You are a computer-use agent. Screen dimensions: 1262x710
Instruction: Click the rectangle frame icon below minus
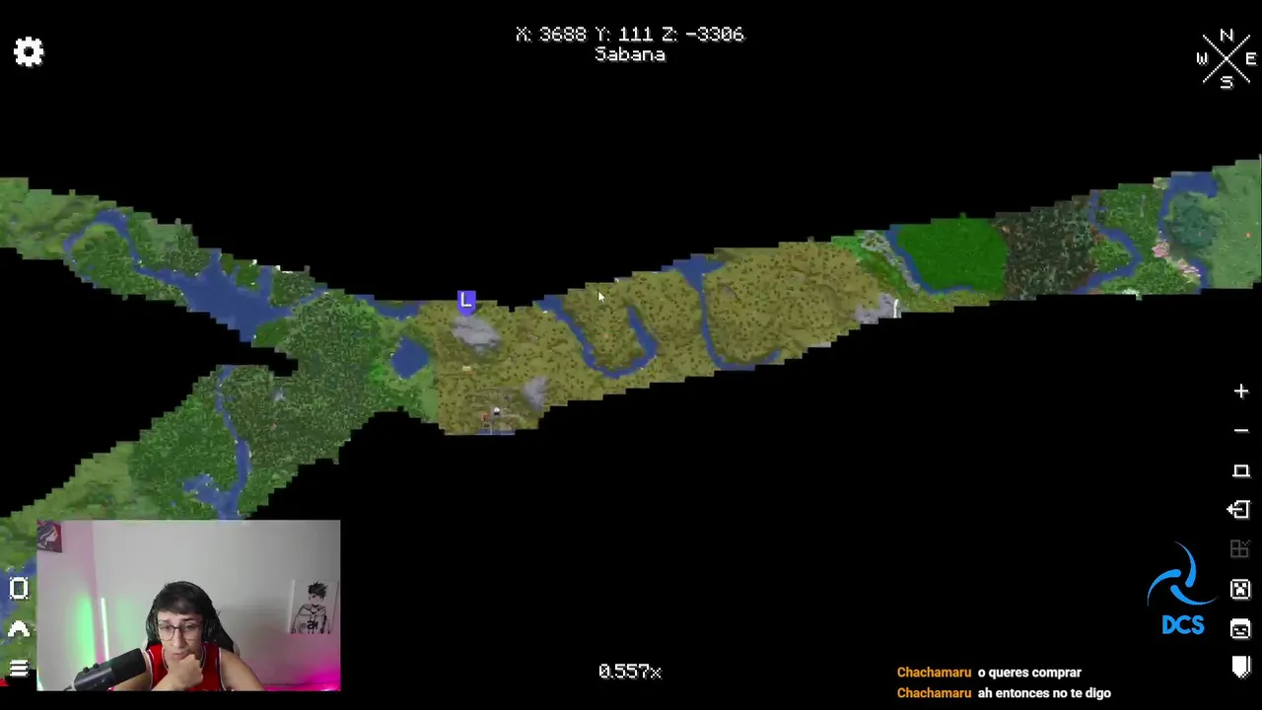(x=1240, y=470)
